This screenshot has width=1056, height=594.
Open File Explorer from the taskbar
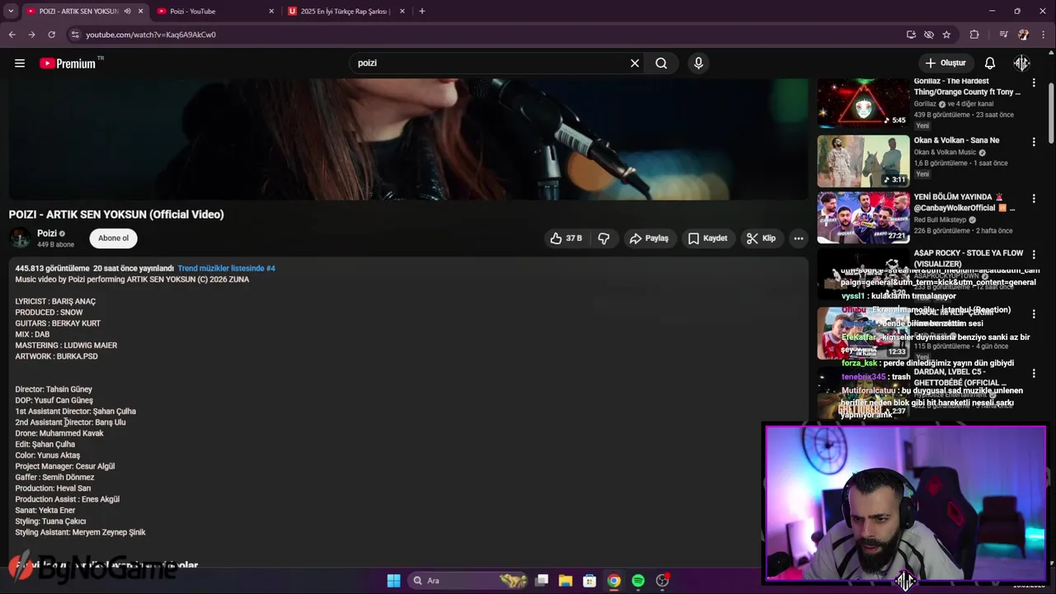pos(566,581)
